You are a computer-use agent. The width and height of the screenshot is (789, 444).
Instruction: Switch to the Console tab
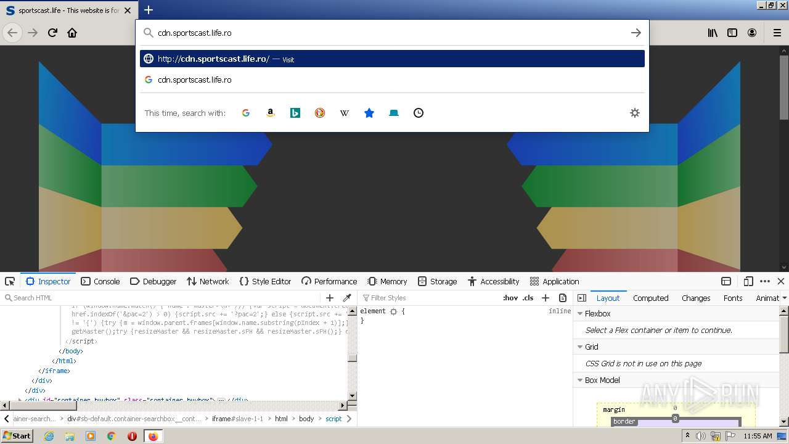pyautogui.click(x=100, y=281)
